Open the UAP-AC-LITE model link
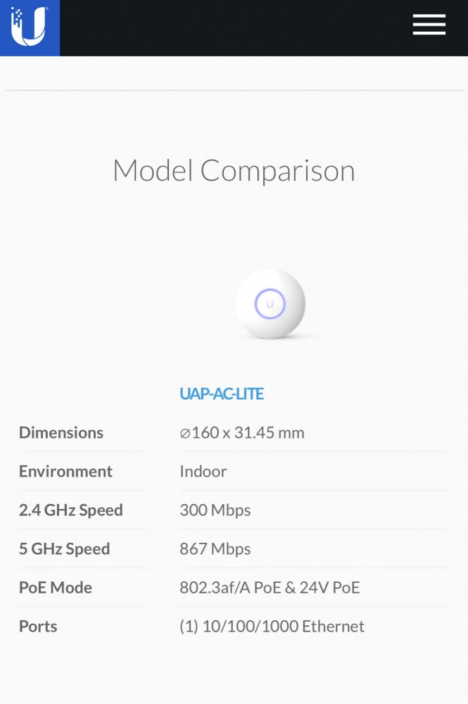 click(x=222, y=394)
